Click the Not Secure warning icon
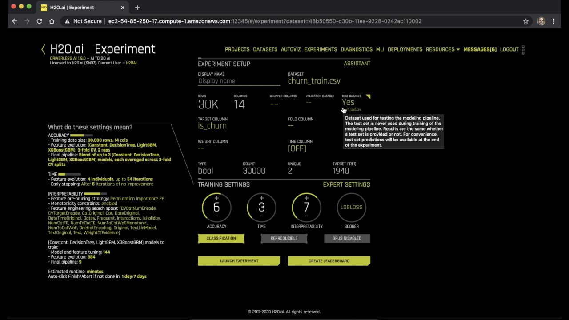569x320 pixels. pyautogui.click(x=67, y=21)
